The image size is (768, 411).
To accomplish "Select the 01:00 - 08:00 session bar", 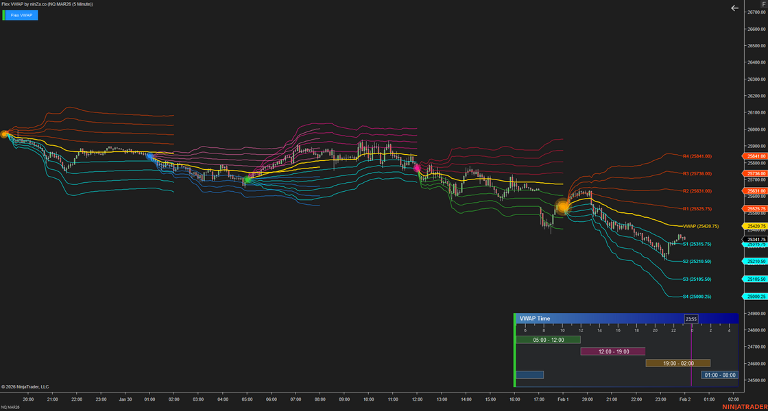I will tap(719, 375).
